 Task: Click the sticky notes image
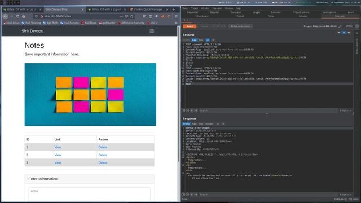click(x=90, y=95)
